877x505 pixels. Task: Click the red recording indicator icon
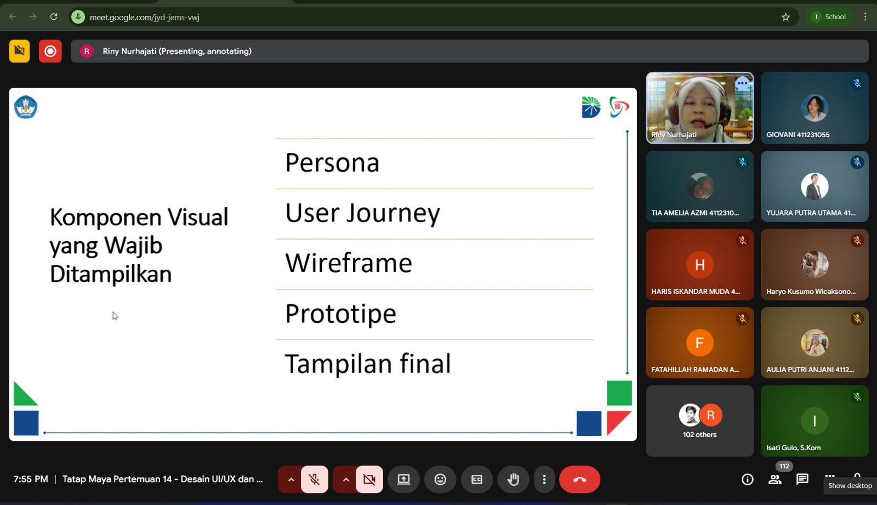50,51
